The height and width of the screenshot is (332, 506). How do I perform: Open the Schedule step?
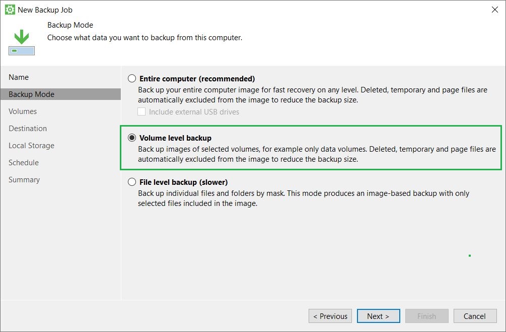[x=24, y=162]
